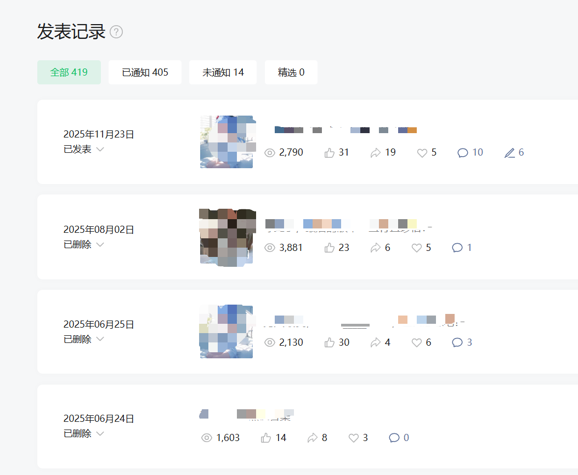This screenshot has height=475, width=578.
Task: Click the edit pencil icon showing 6
Action: tap(509, 153)
